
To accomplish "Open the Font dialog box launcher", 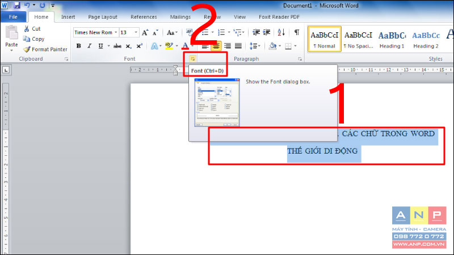I will (x=192, y=59).
